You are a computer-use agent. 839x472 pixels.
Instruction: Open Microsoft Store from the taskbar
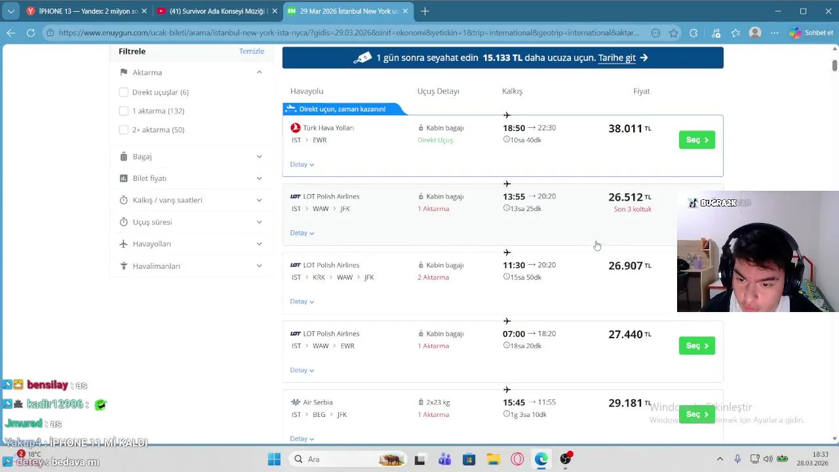(469, 460)
